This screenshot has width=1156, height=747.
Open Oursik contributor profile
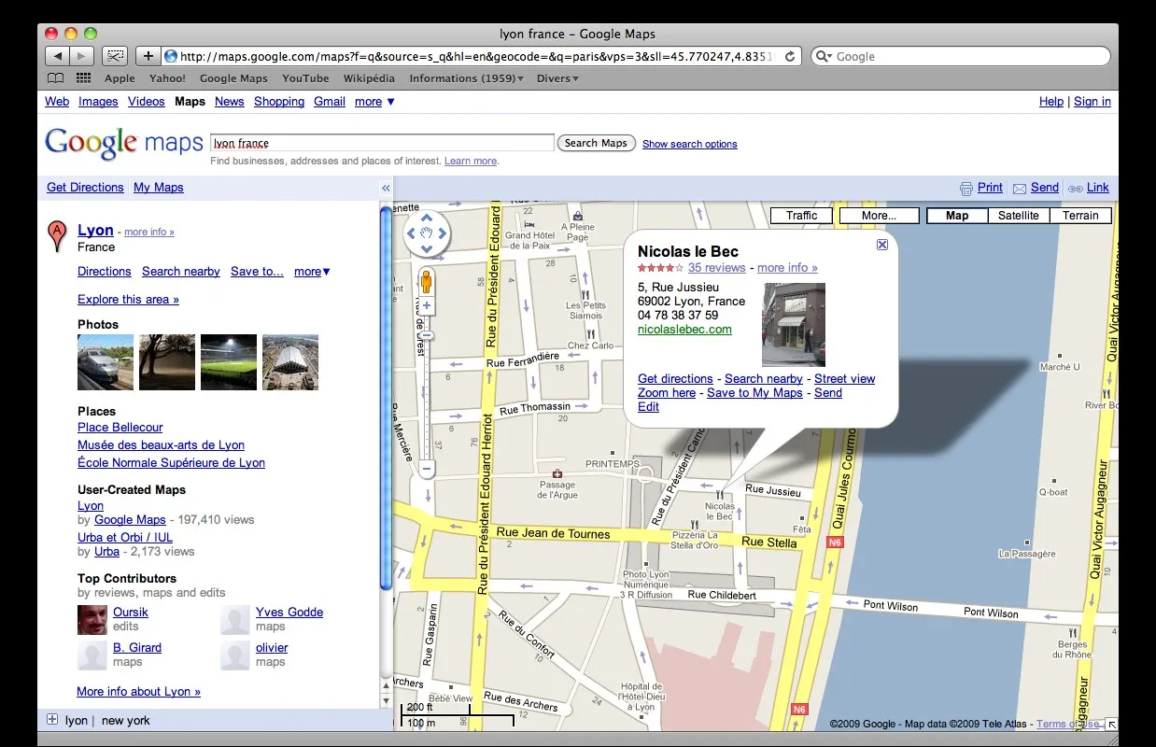131,613
